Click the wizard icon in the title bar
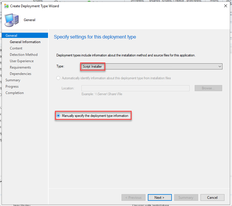The height and width of the screenshot is (206, 232). coord(6,5)
